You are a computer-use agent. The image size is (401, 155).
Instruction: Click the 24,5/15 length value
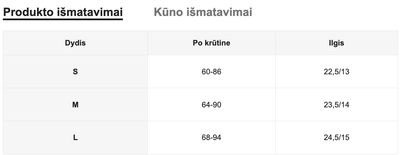pos(336,138)
